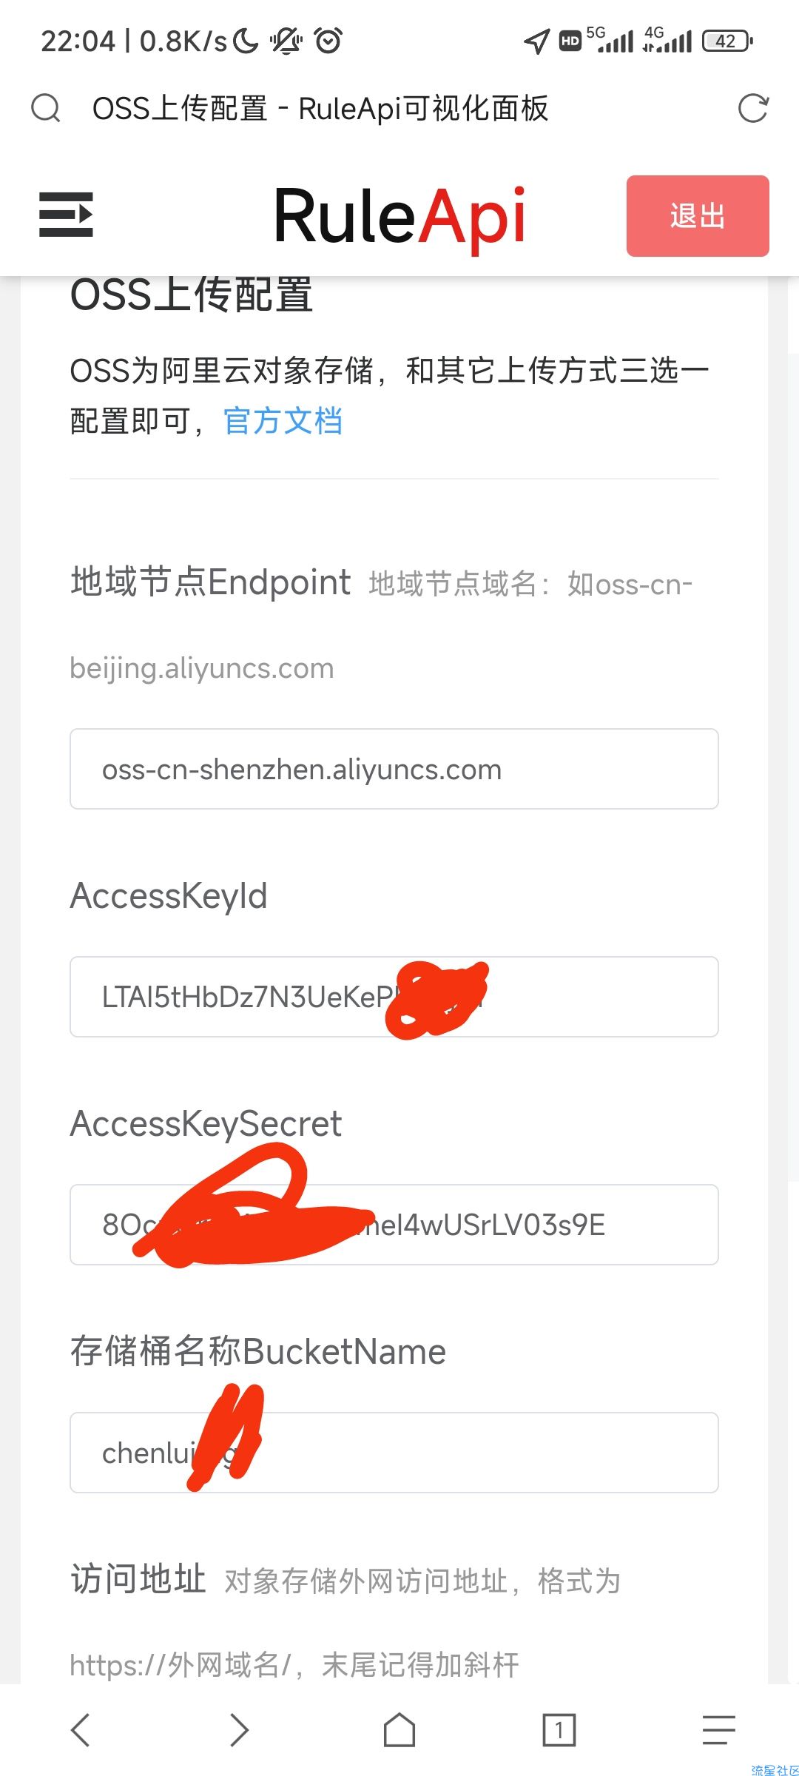Focus the AccessKeyId input field

tap(394, 997)
